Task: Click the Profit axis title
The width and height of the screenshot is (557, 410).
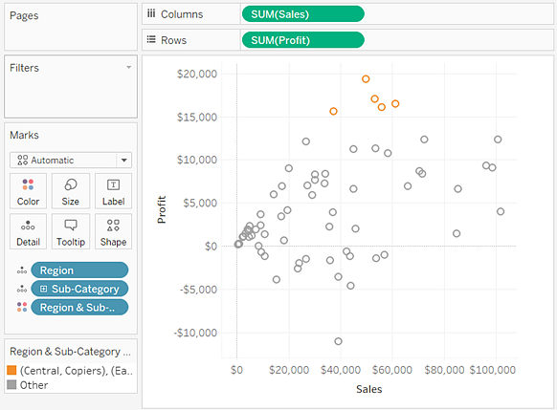Action: 162,209
